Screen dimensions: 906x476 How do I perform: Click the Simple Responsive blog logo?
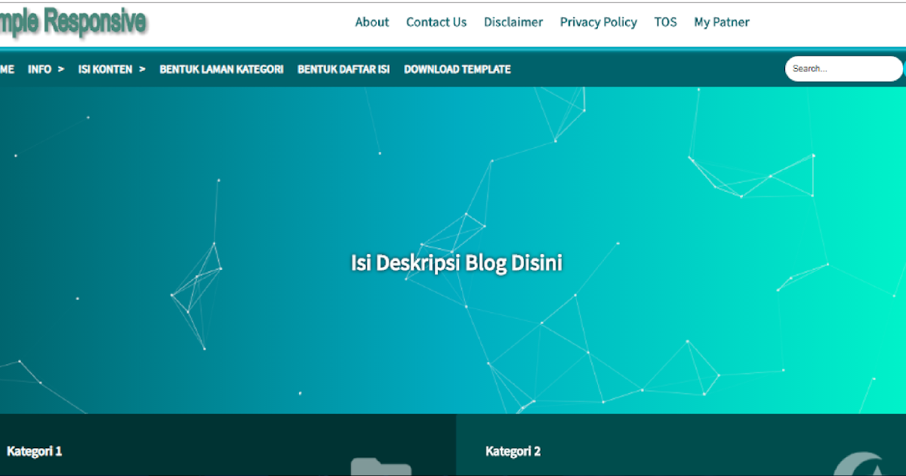point(72,21)
